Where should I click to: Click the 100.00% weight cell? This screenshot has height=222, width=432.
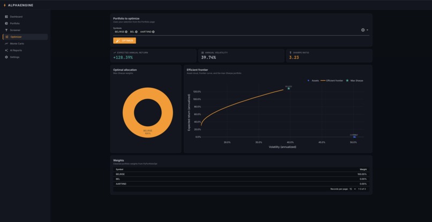[362, 174]
